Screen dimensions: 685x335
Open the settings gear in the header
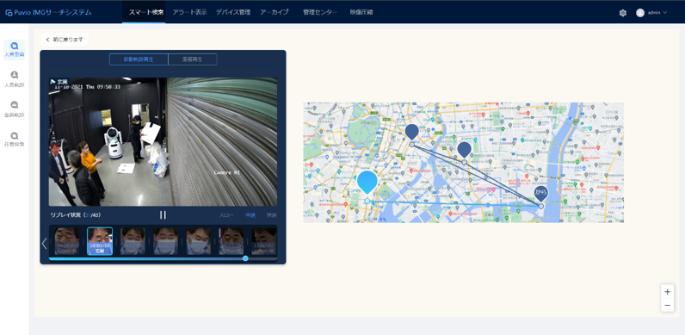[622, 13]
